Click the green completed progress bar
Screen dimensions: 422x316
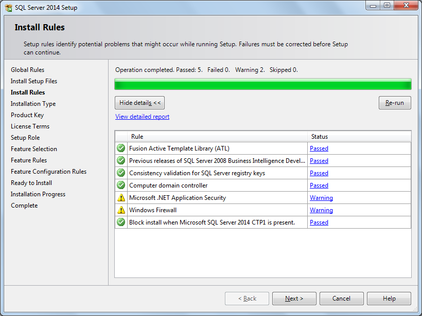point(263,84)
